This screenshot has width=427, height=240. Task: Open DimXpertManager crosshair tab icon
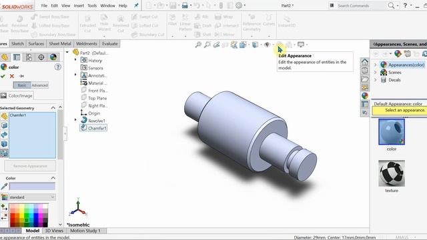41,57
